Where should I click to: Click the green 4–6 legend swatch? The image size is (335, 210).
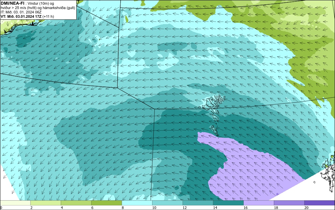(76, 203)
